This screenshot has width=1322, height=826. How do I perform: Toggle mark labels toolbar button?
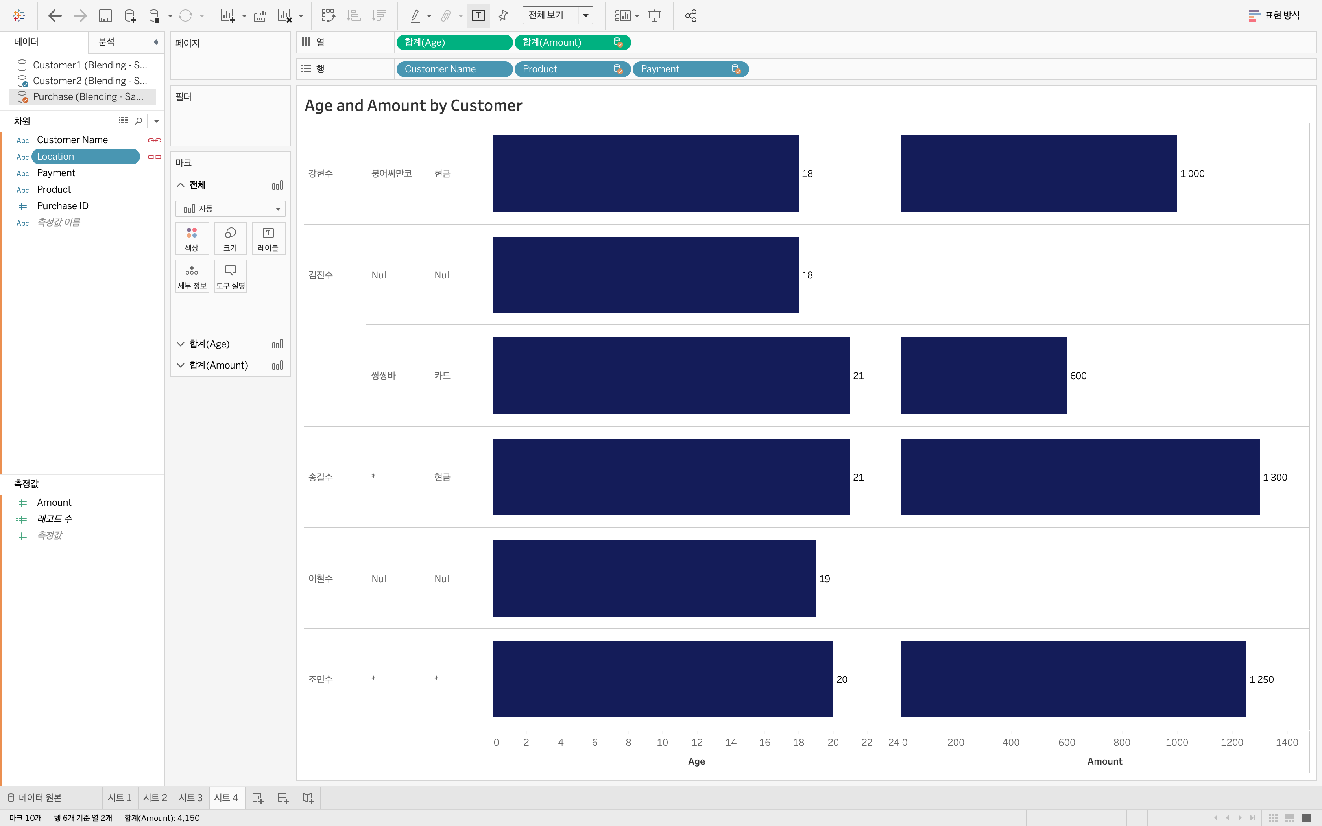(478, 16)
